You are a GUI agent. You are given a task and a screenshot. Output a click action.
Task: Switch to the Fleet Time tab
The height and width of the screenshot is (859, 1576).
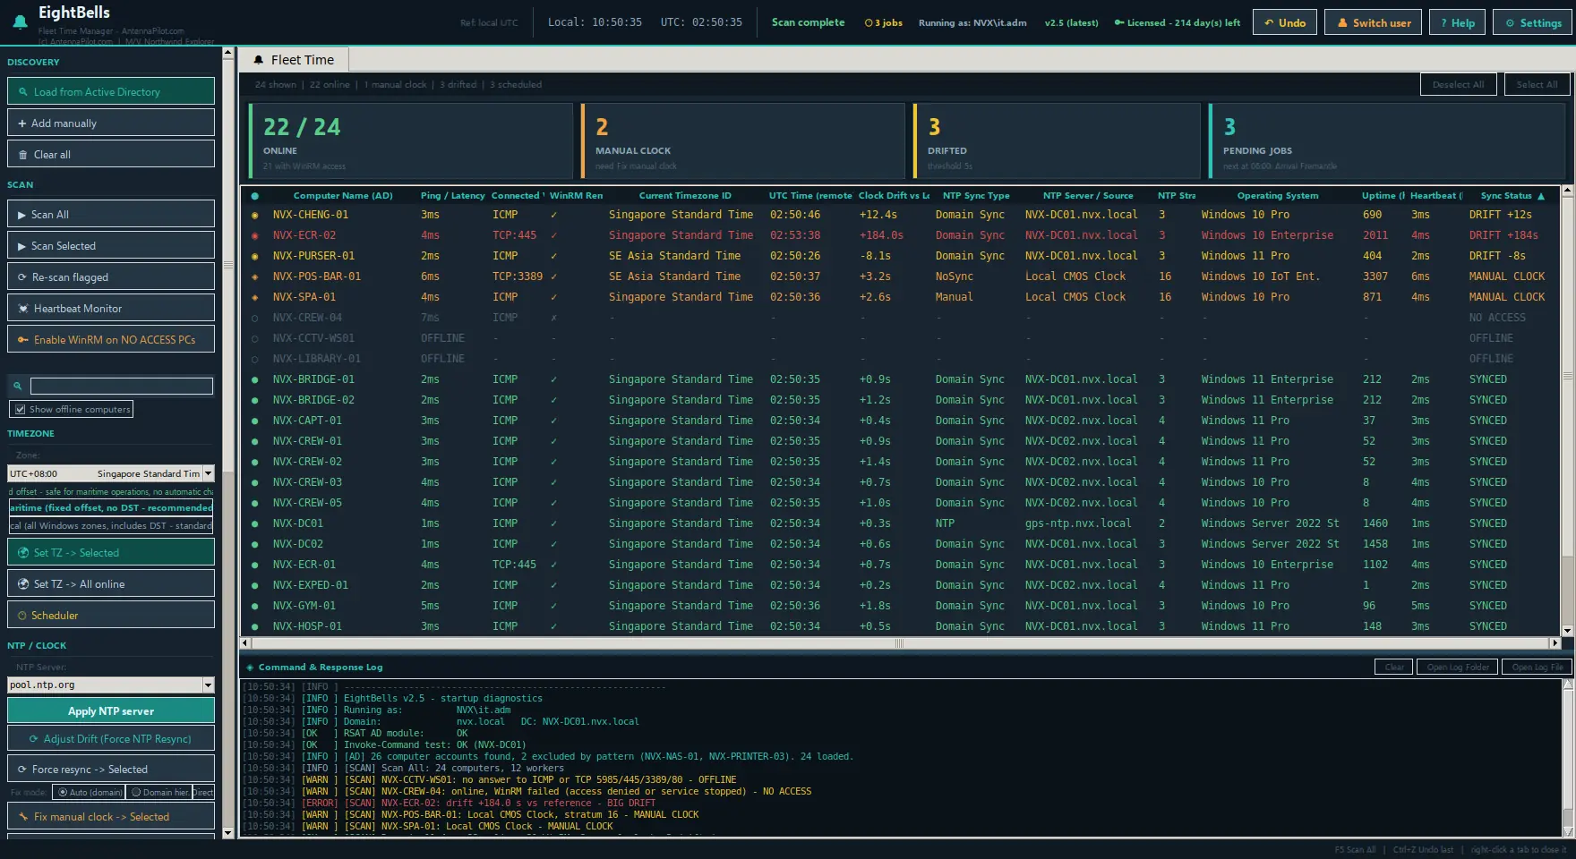click(294, 60)
